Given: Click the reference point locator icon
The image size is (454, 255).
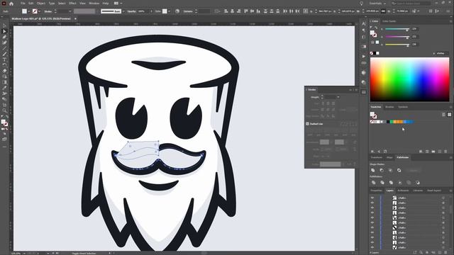Looking at the screenshot, I should click(x=305, y=11).
